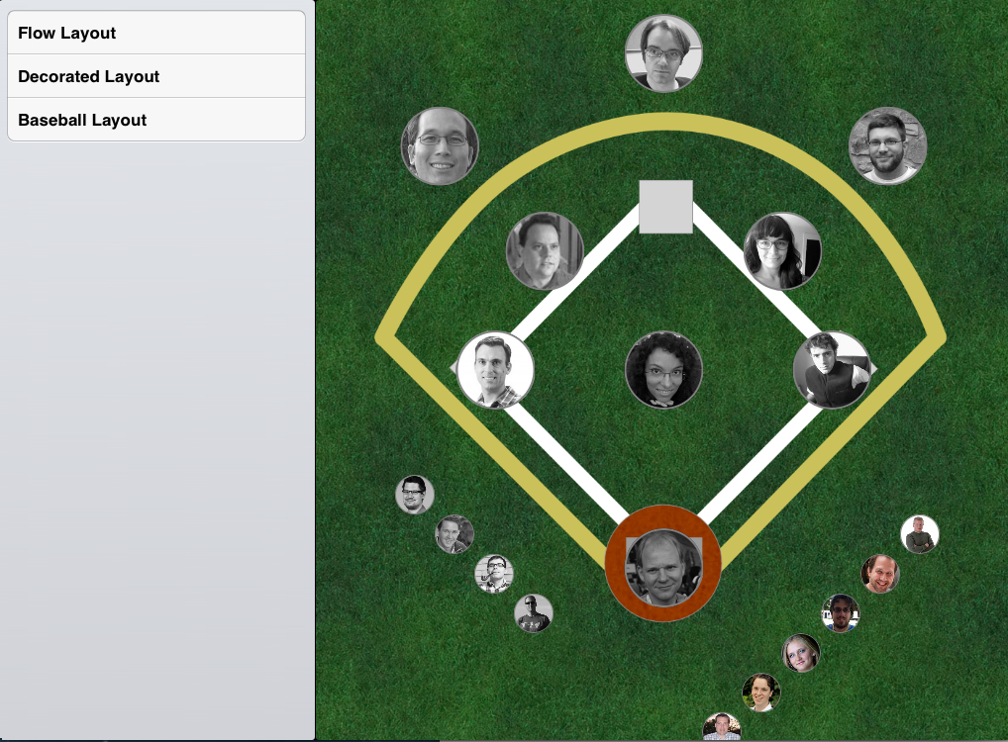Tap the woman with glasses near second base
Screen dimensions: 1008x742
coord(782,251)
